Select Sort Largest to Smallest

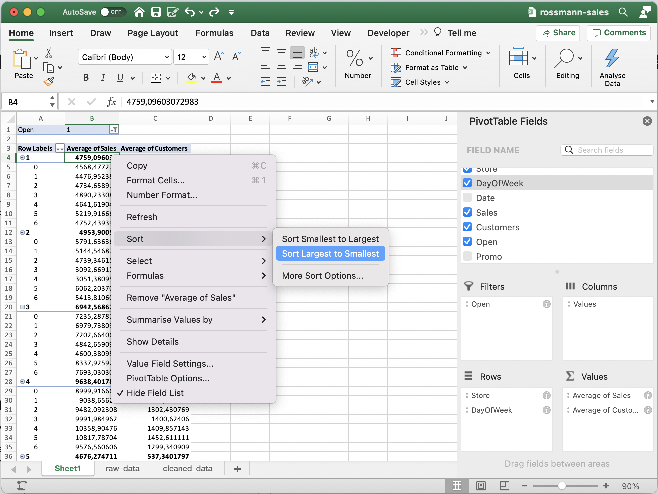tap(330, 253)
